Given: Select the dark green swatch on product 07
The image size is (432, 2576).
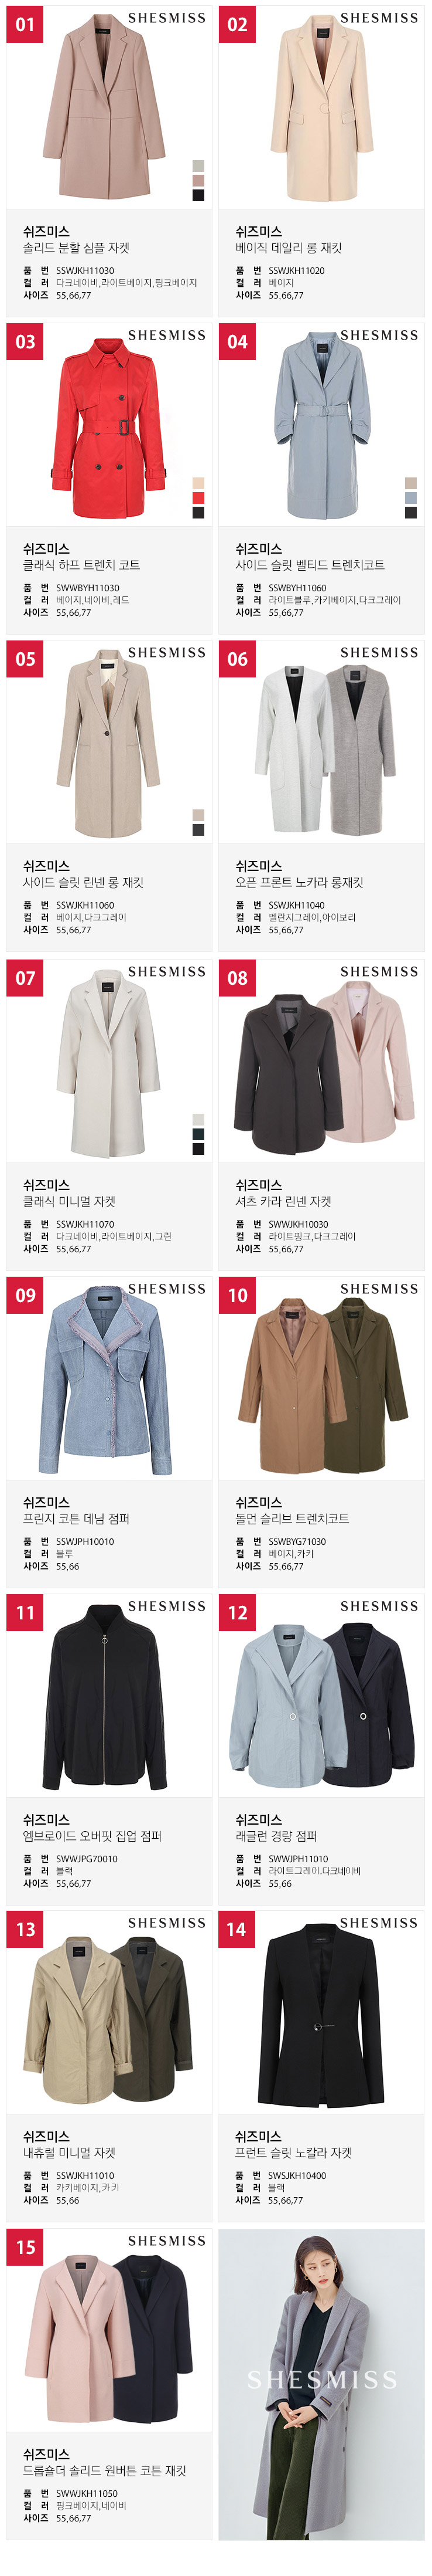Looking at the screenshot, I should pyautogui.click(x=198, y=1134).
